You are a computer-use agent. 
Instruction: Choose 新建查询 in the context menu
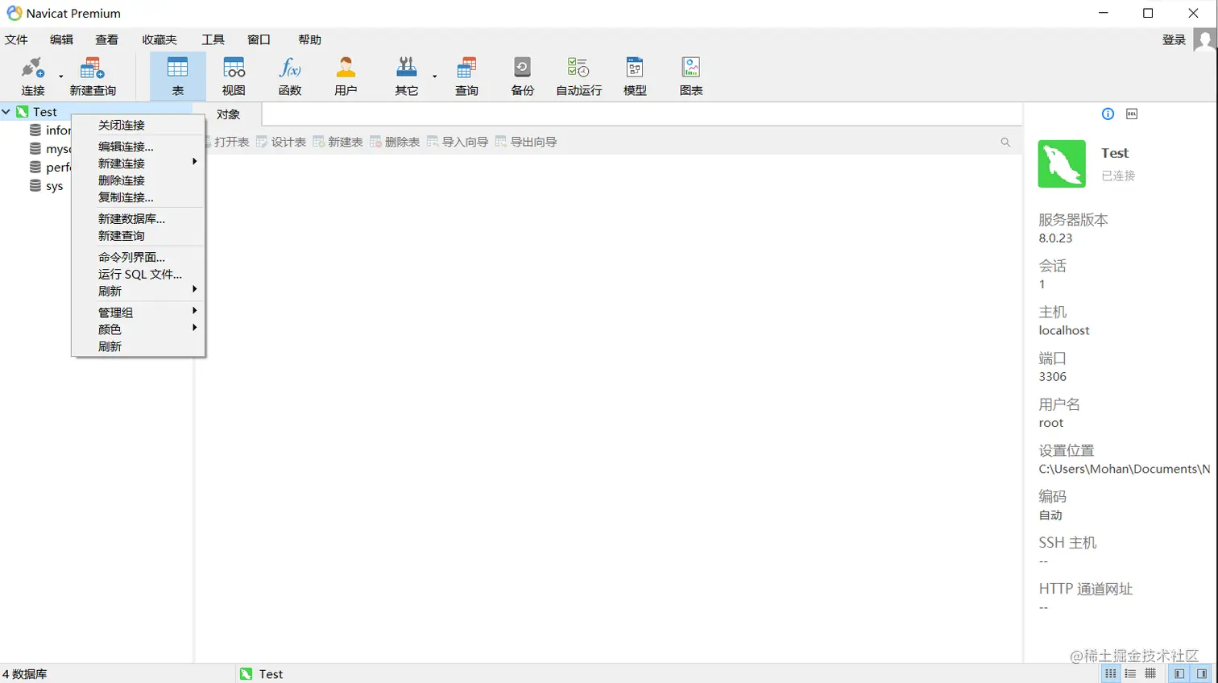[x=138, y=236]
